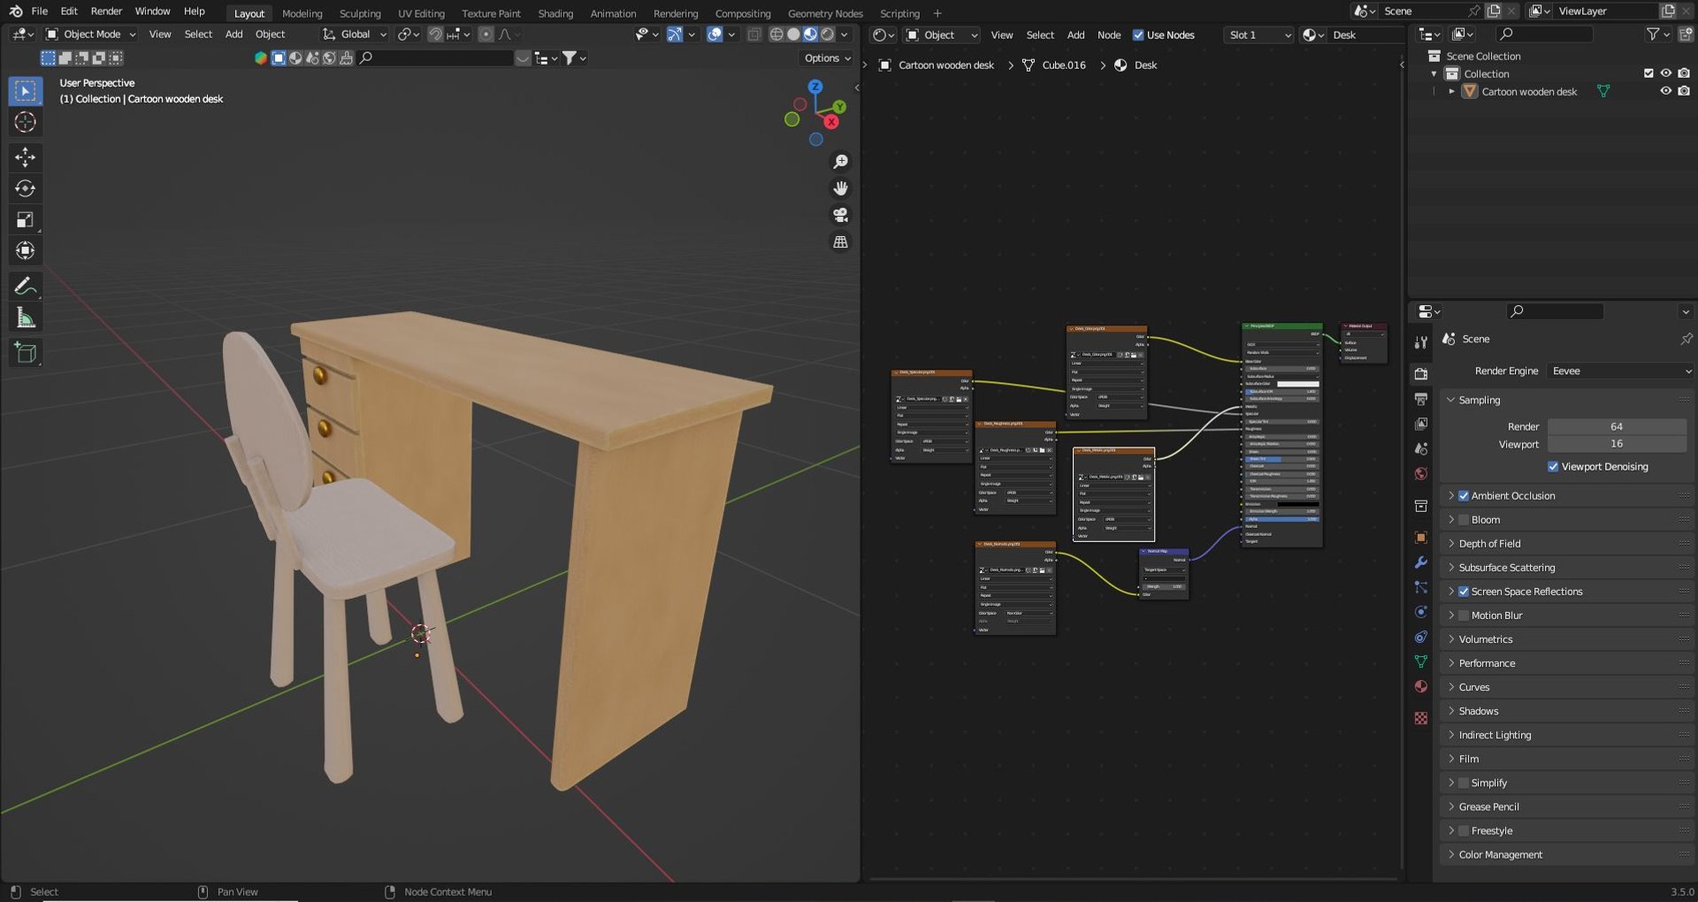The width and height of the screenshot is (1698, 902).
Task: Adjust the Render samples value field
Action: 1617,426
